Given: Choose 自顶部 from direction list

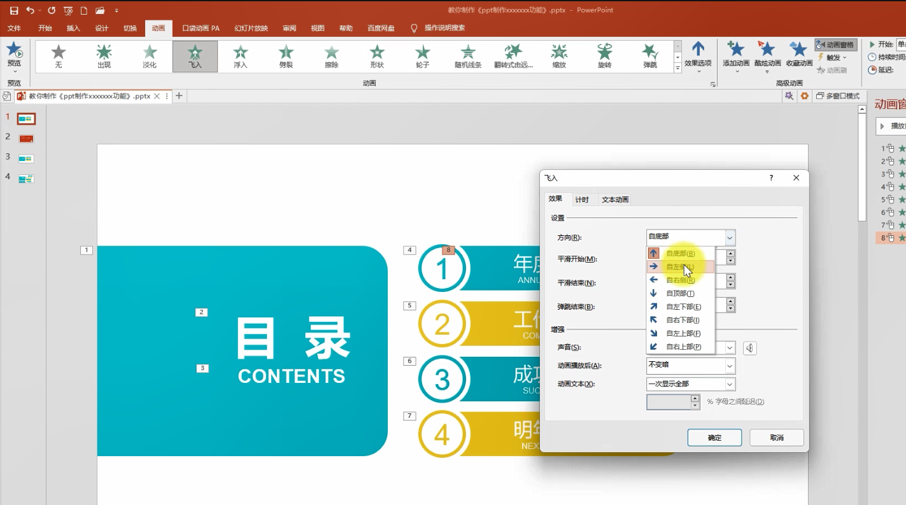Looking at the screenshot, I should click(x=681, y=293).
